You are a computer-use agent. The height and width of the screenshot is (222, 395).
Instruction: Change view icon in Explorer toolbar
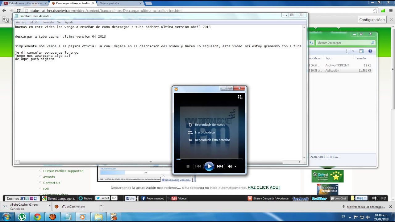pos(348,51)
